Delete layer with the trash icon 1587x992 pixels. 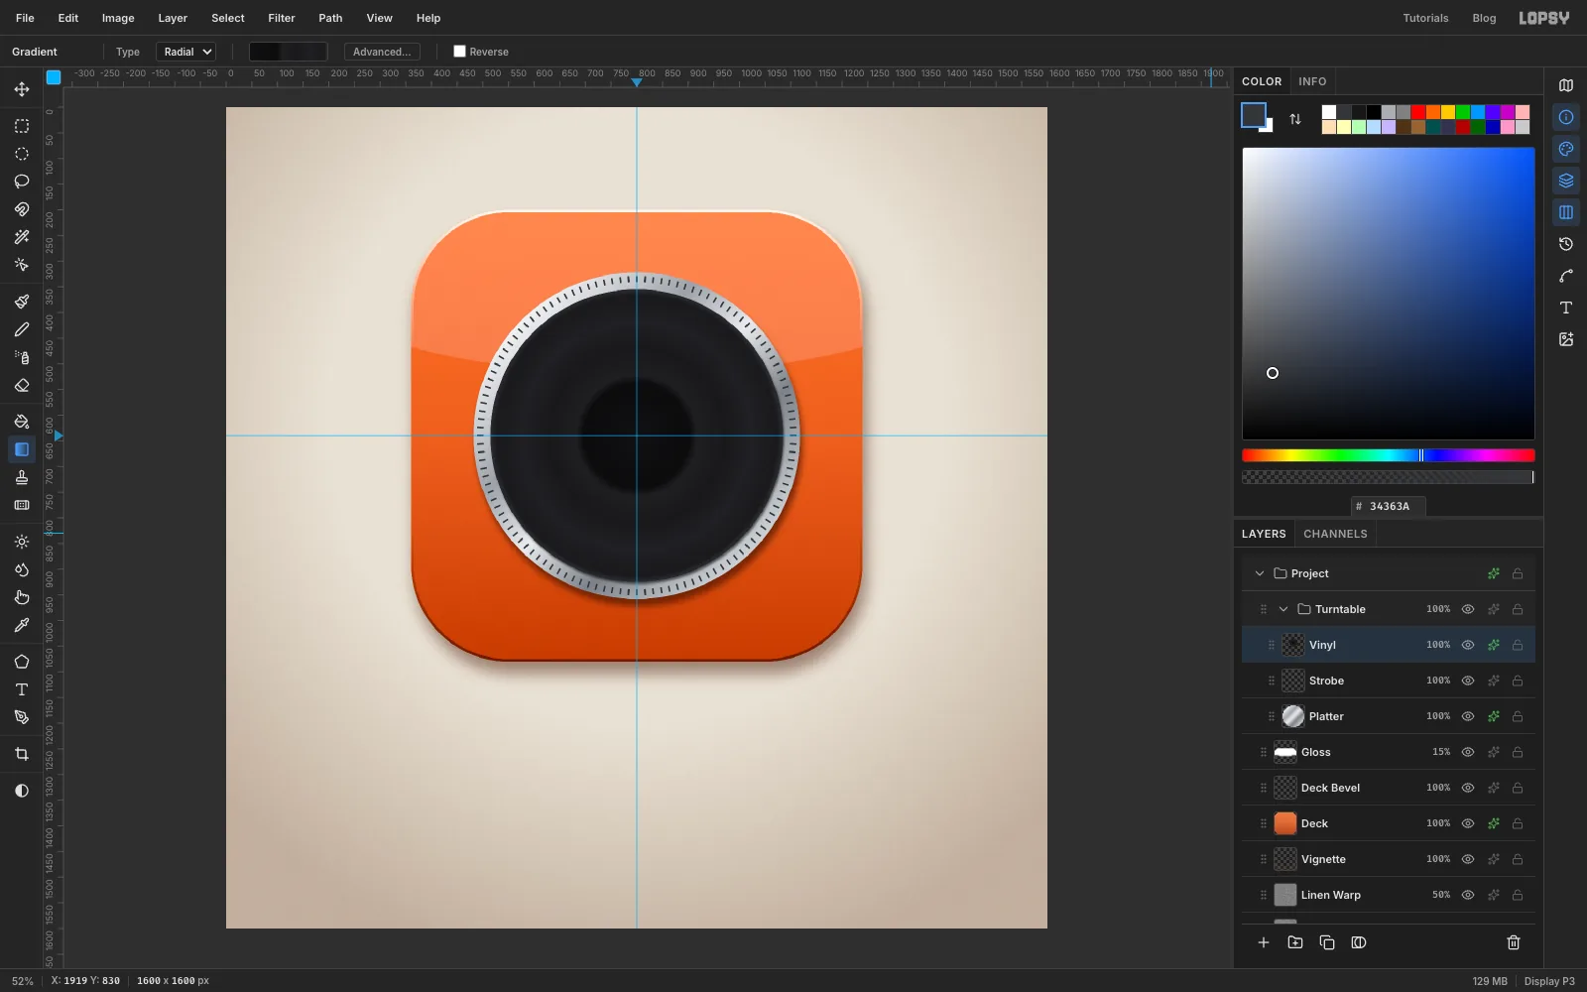point(1514,942)
